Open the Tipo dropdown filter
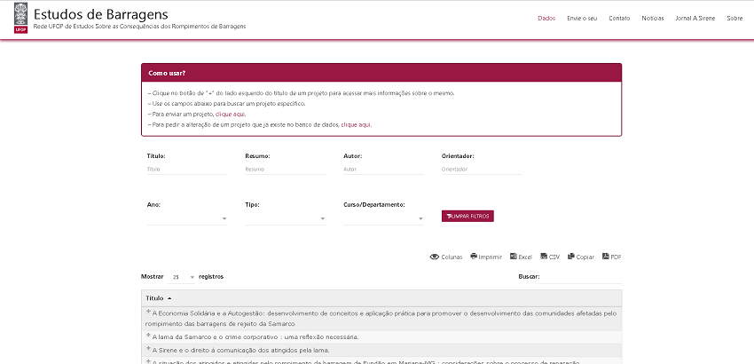The image size is (754, 364). click(x=285, y=218)
